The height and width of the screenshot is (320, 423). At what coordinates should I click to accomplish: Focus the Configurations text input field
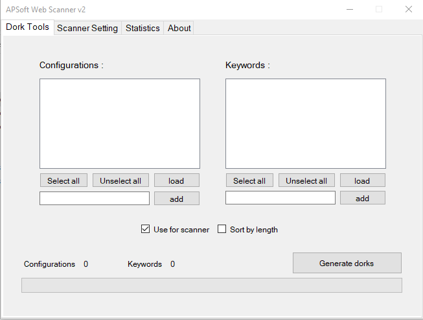pyautogui.click(x=95, y=199)
